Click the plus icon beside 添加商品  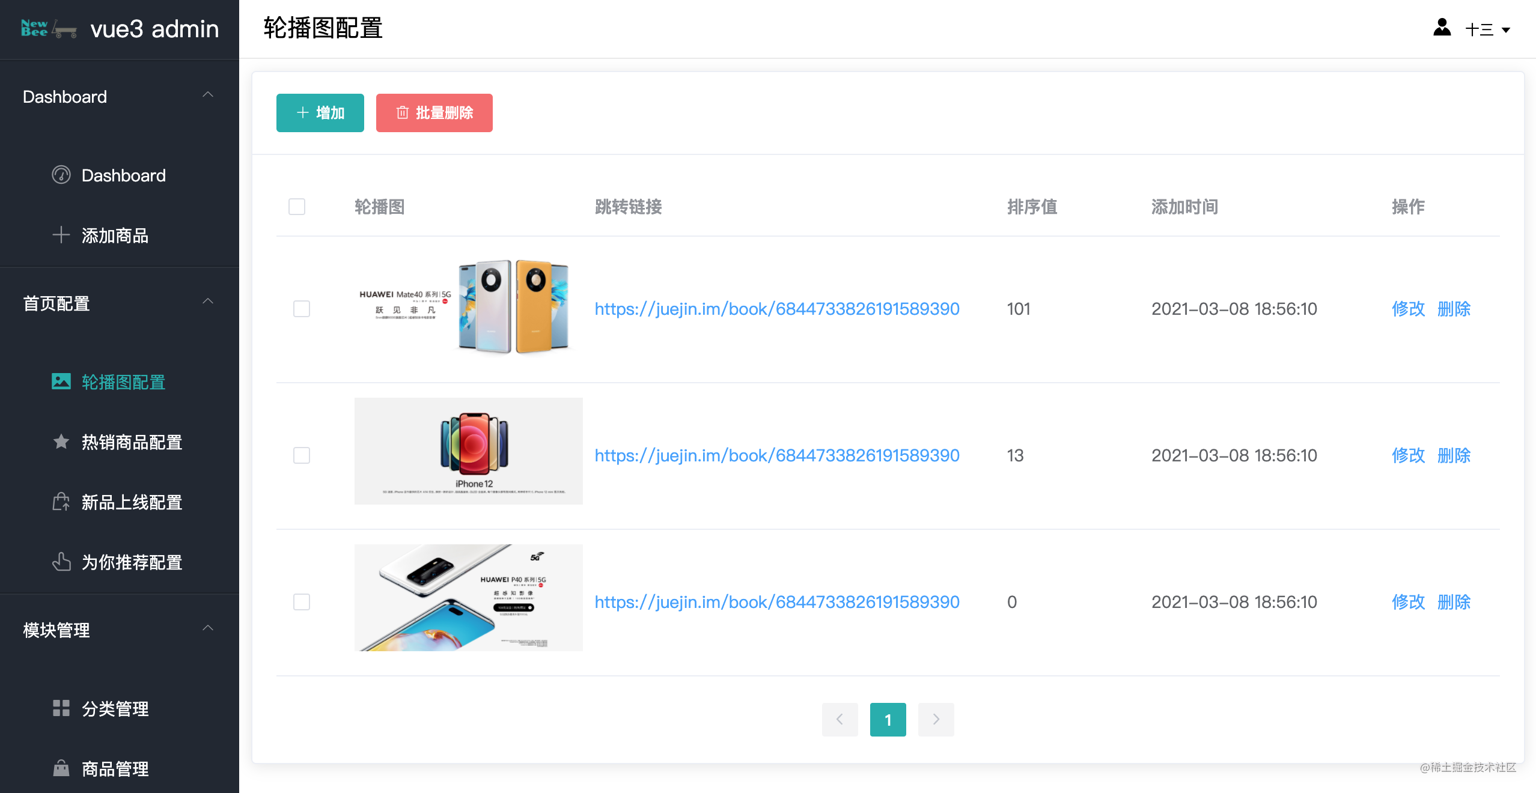click(61, 235)
